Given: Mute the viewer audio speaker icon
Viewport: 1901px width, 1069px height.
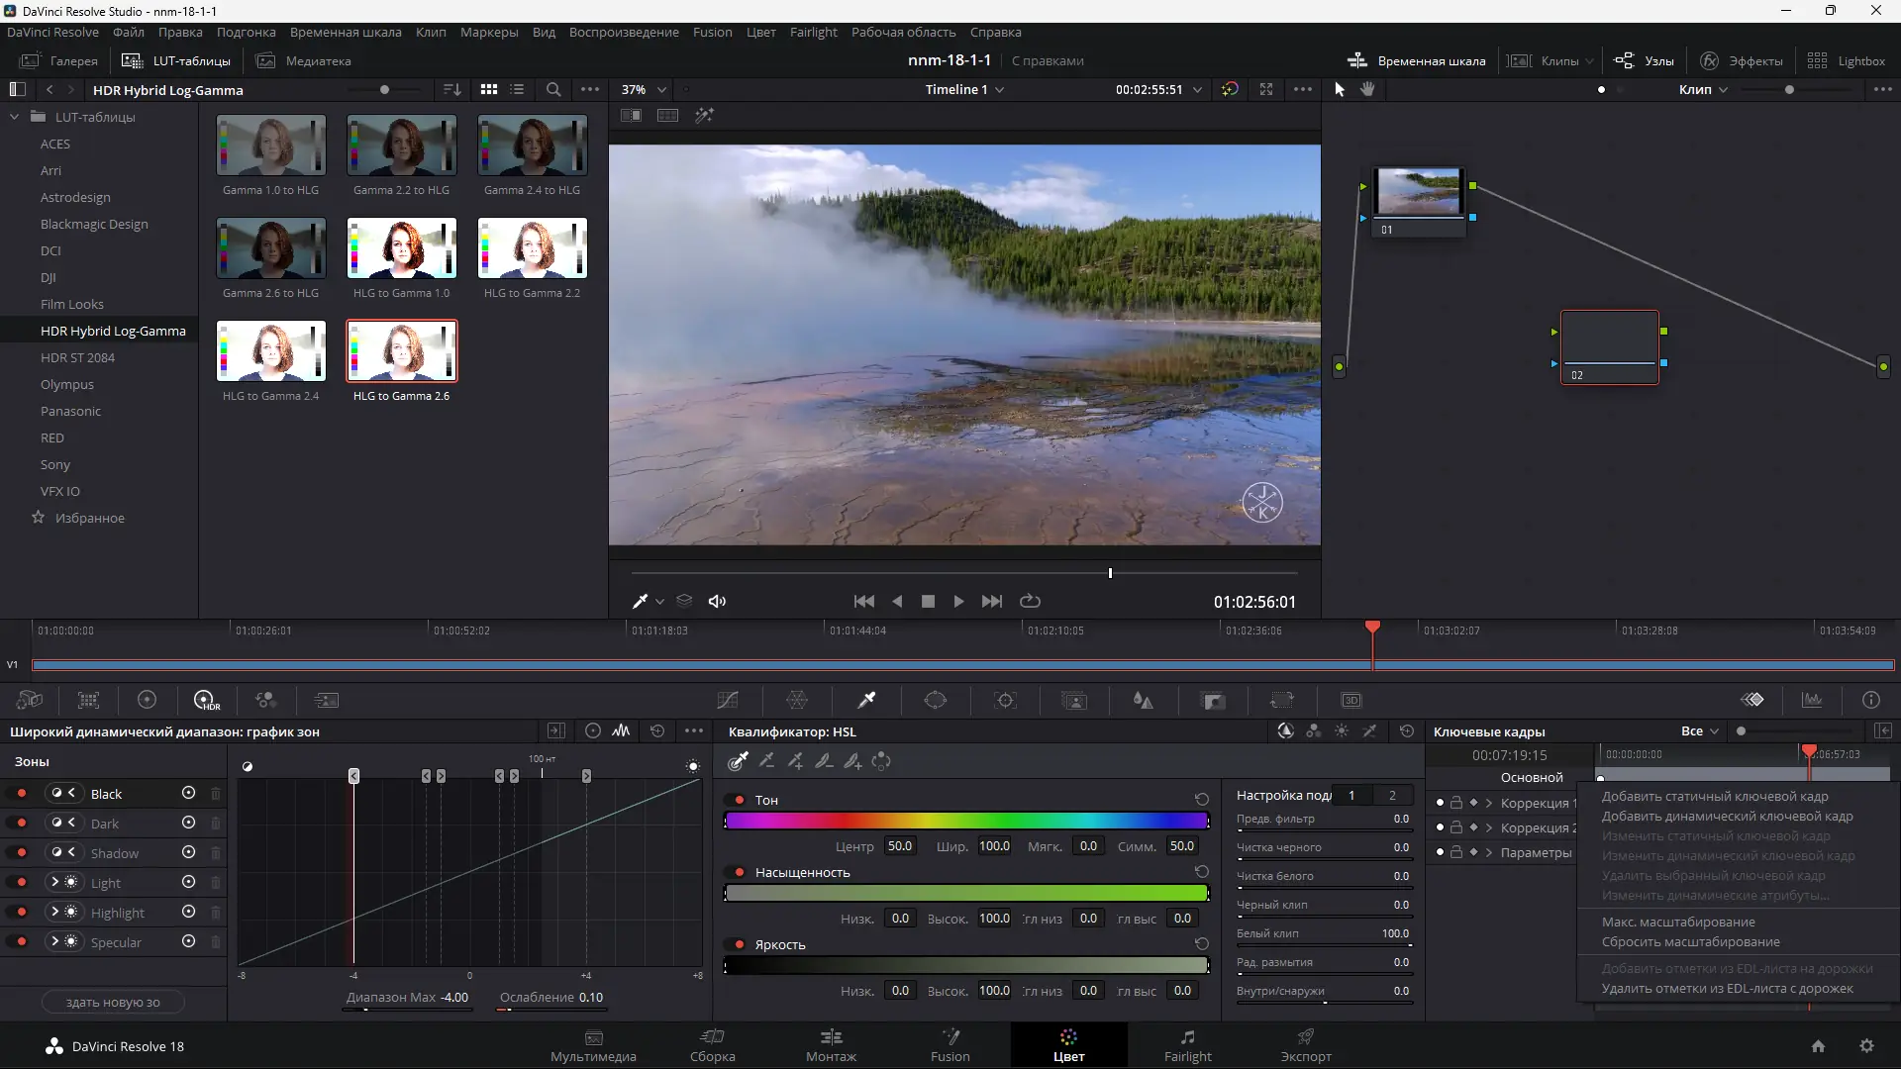Looking at the screenshot, I should (718, 602).
